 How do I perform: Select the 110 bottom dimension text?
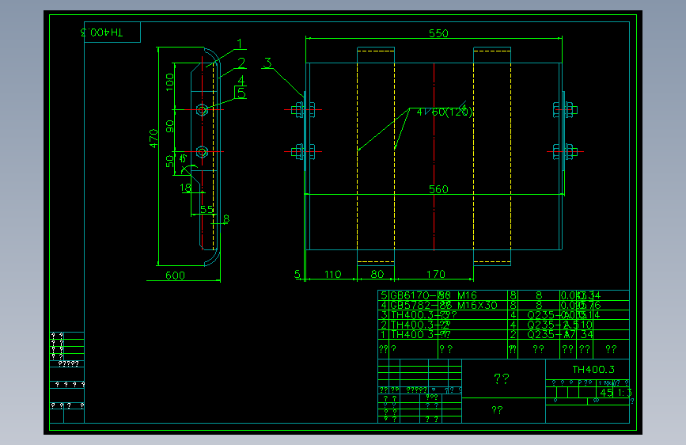point(332,274)
